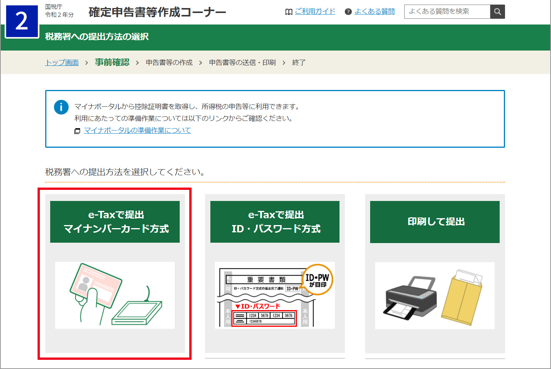
Task: Click the My Number card reader illustration
Action: (x=115, y=296)
